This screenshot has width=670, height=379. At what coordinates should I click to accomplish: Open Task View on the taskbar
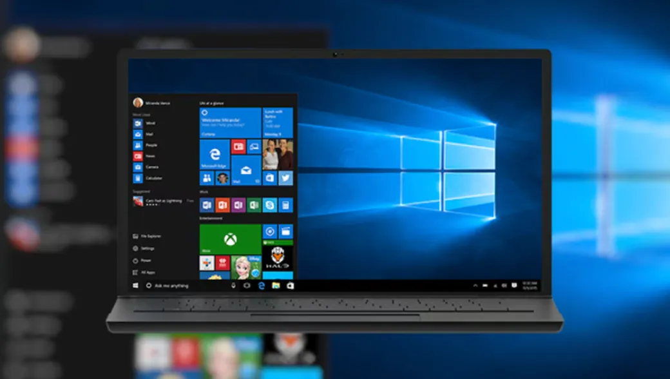coord(247,284)
